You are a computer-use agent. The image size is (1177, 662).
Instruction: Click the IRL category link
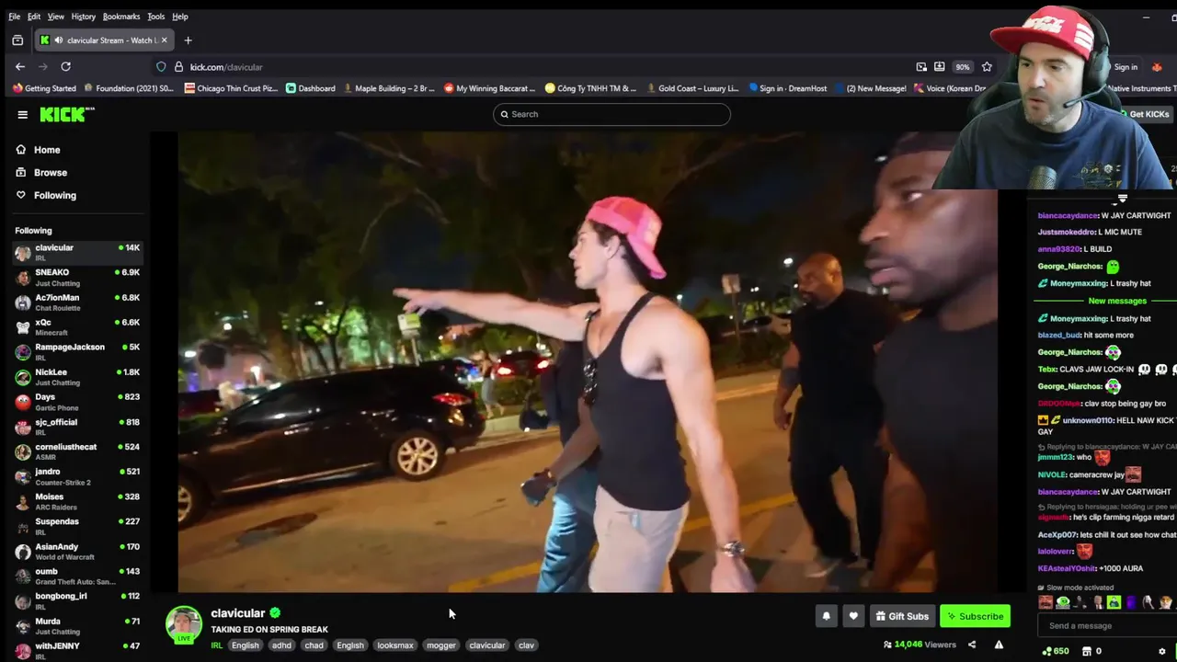[217, 645]
